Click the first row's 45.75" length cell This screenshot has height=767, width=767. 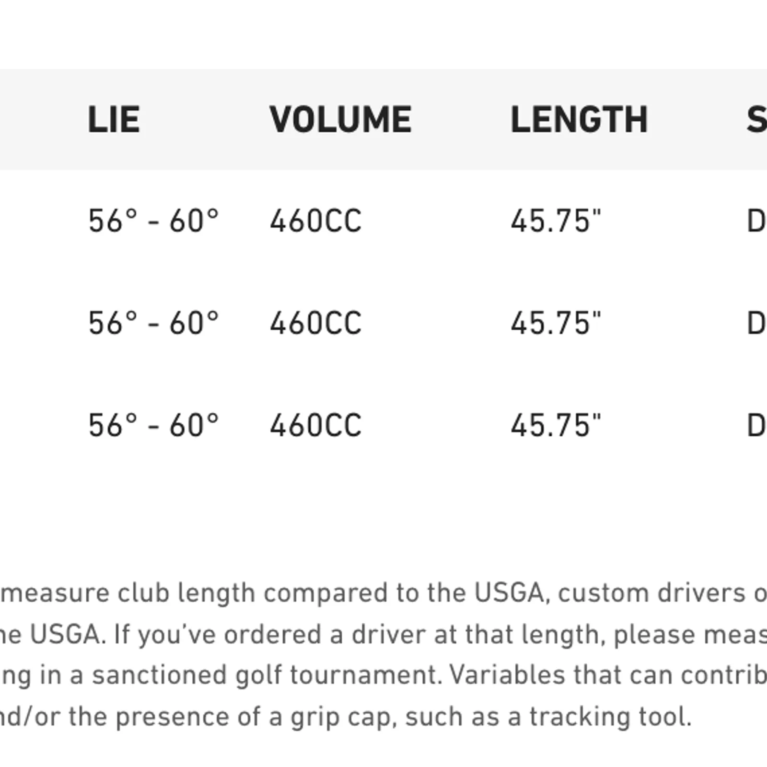(x=555, y=221)
